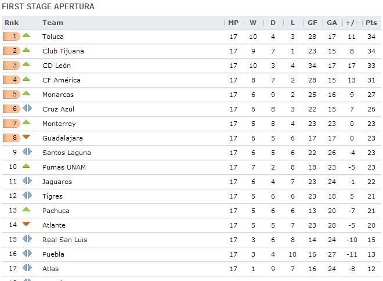Open the CD León team link
Screen dimensions: 383x281
[x=56, y=66]
